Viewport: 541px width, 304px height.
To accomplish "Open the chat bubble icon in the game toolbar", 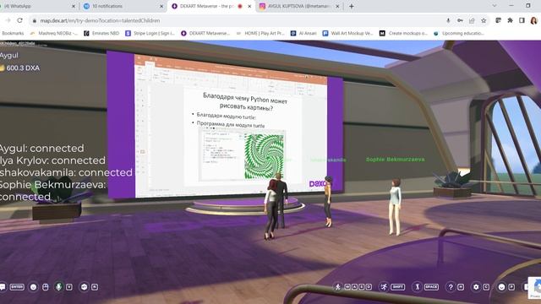I will pyautogui.click(x=3, y=287).
